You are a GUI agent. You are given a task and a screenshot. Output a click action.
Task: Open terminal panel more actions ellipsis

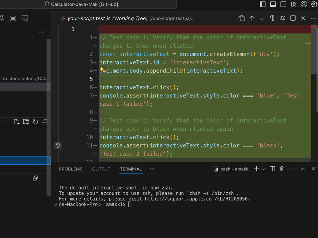tap(293, 169)
